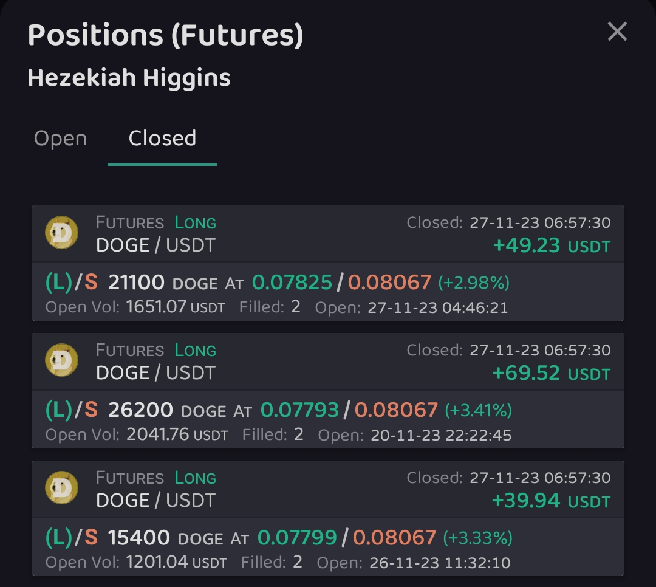
Task: Click the 0.07825 entry price
Action: 292,283
